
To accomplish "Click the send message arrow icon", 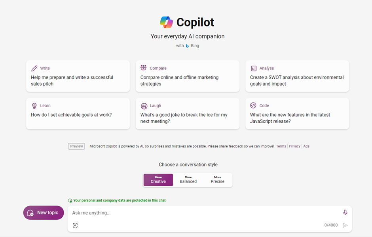I will 345,225.
